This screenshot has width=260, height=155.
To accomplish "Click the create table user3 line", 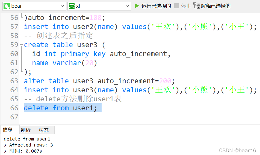I will 64,45.
